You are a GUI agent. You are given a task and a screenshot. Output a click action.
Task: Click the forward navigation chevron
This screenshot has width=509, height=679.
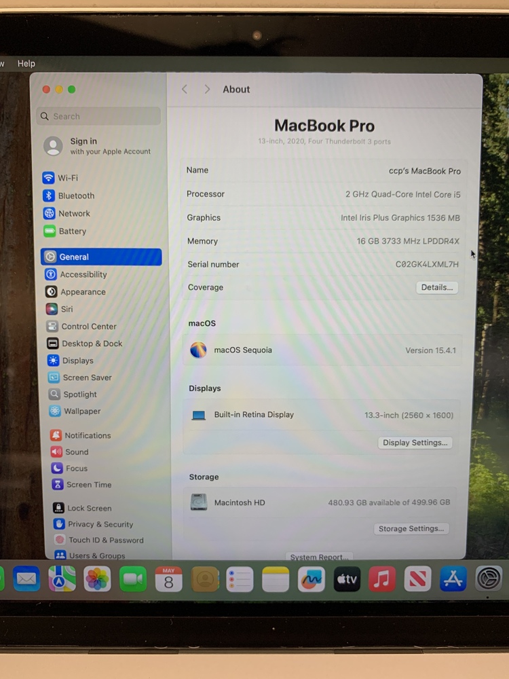point(207,90)
